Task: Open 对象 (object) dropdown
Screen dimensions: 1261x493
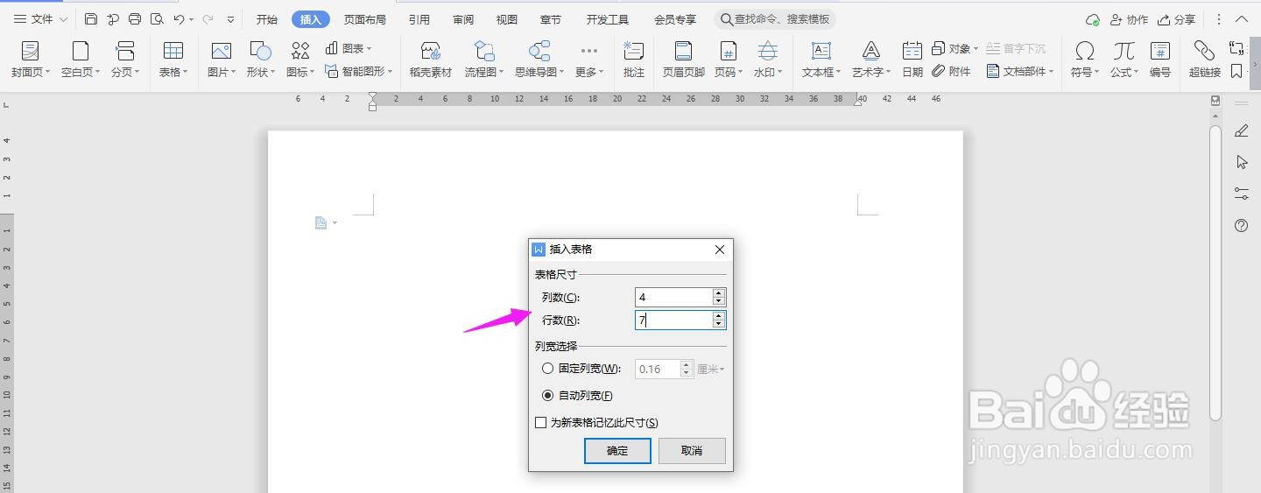Action: tap(955, 48)
